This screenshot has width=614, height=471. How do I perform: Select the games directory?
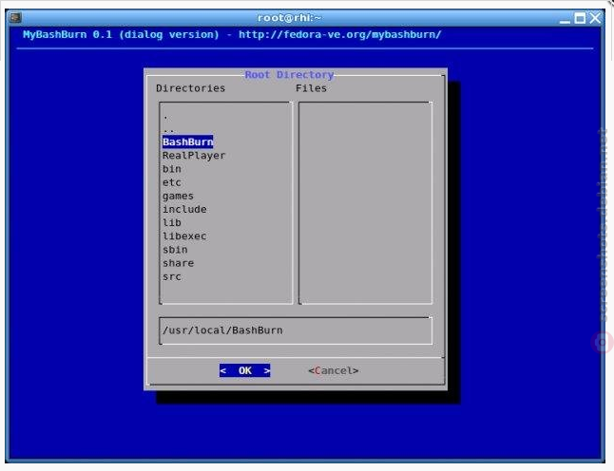click(178, 196)
